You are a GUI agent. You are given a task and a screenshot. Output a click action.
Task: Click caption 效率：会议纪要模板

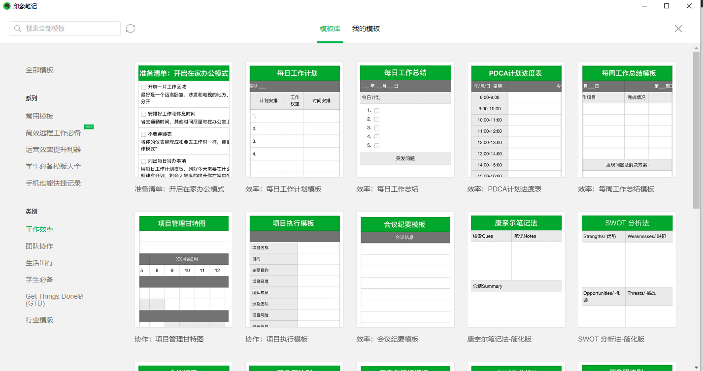pyautogui.click(x=387, y=339)
